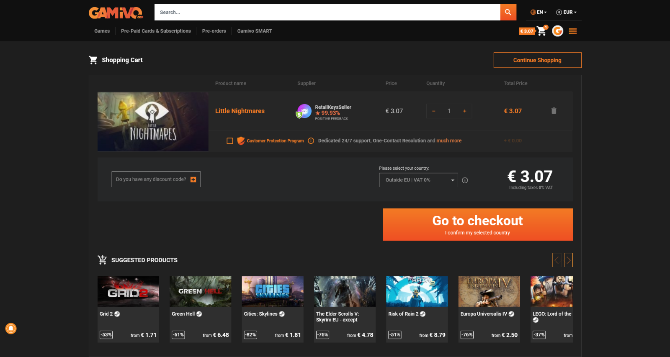The height and width of the screenshot is (357, 670).
Task: Click the orange search magnifier button
Action: point(508,12)
